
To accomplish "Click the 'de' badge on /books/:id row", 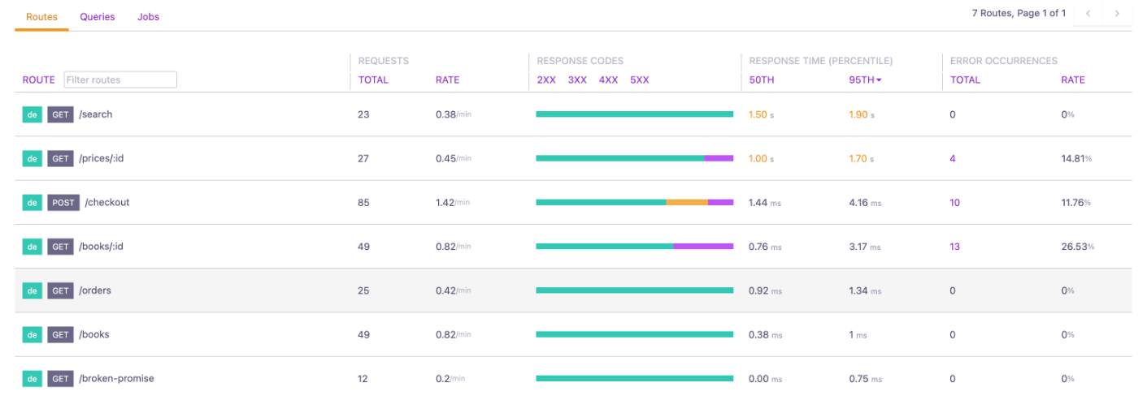I will [32, 247].
